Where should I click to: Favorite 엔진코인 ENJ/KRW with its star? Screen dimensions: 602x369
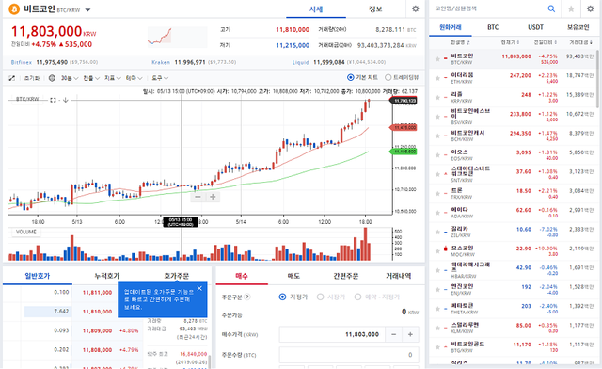click(437, 289)
